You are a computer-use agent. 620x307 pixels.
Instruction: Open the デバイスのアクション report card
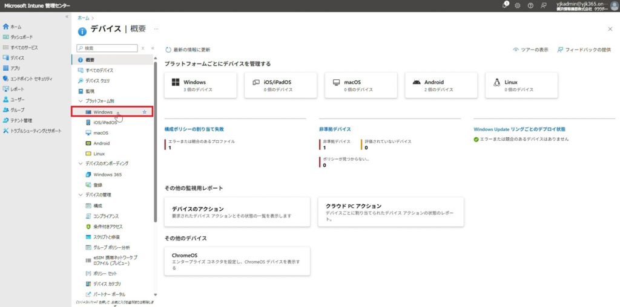[x=237, y=211]
